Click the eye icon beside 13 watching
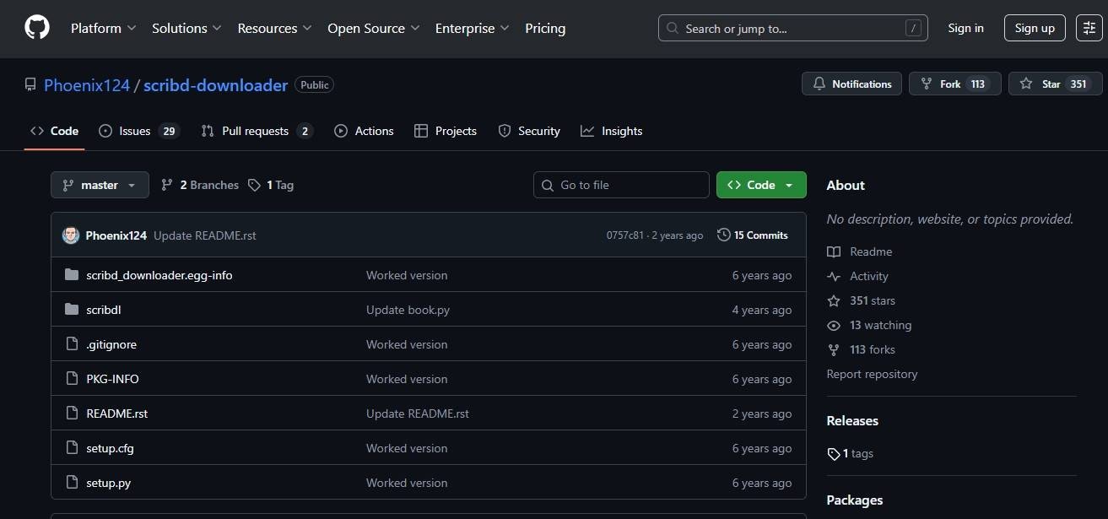 click(834, 325)
